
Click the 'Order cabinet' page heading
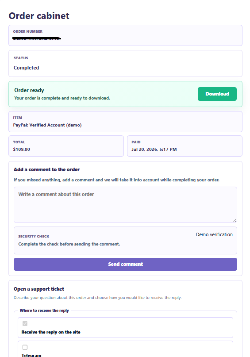point(39,16)
